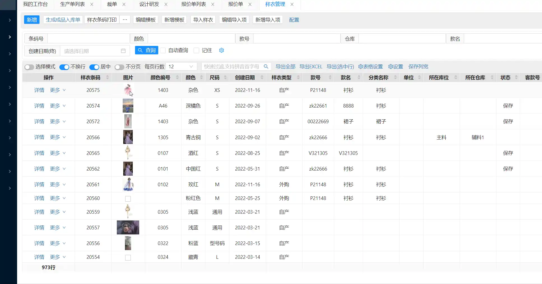Close the 裁单 tab
The image size is (542, 284).
[124, 4]
